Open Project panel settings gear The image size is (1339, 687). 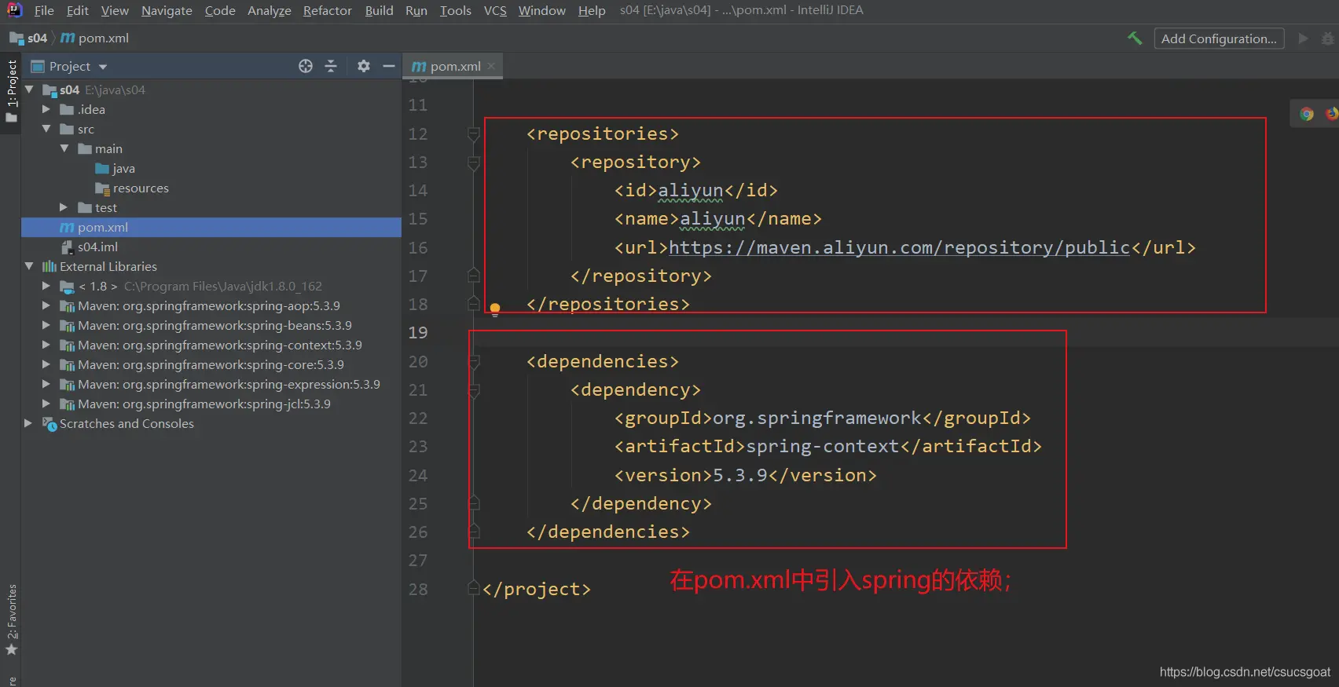point(363,67)
